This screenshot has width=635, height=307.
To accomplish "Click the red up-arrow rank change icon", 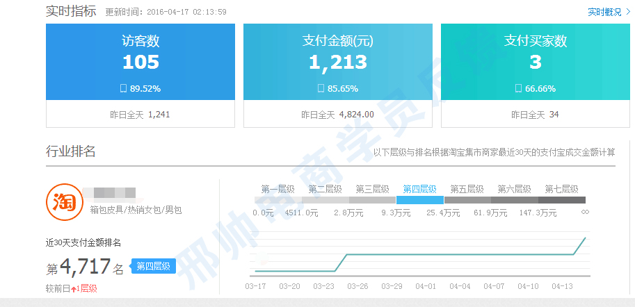I will point(73,289).
